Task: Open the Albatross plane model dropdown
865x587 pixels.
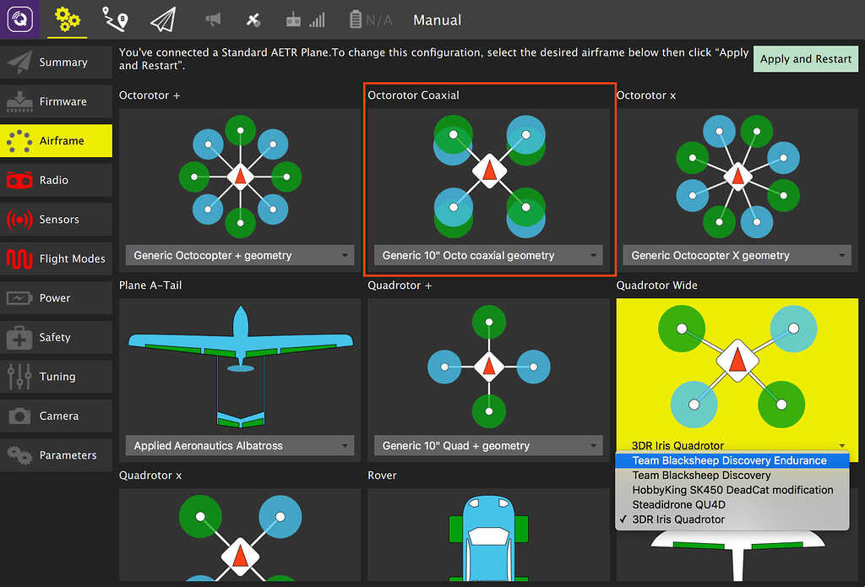Action: (239, 445)
